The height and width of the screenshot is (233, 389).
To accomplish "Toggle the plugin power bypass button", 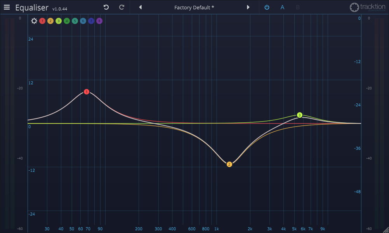I will click(x=267, y=7).
